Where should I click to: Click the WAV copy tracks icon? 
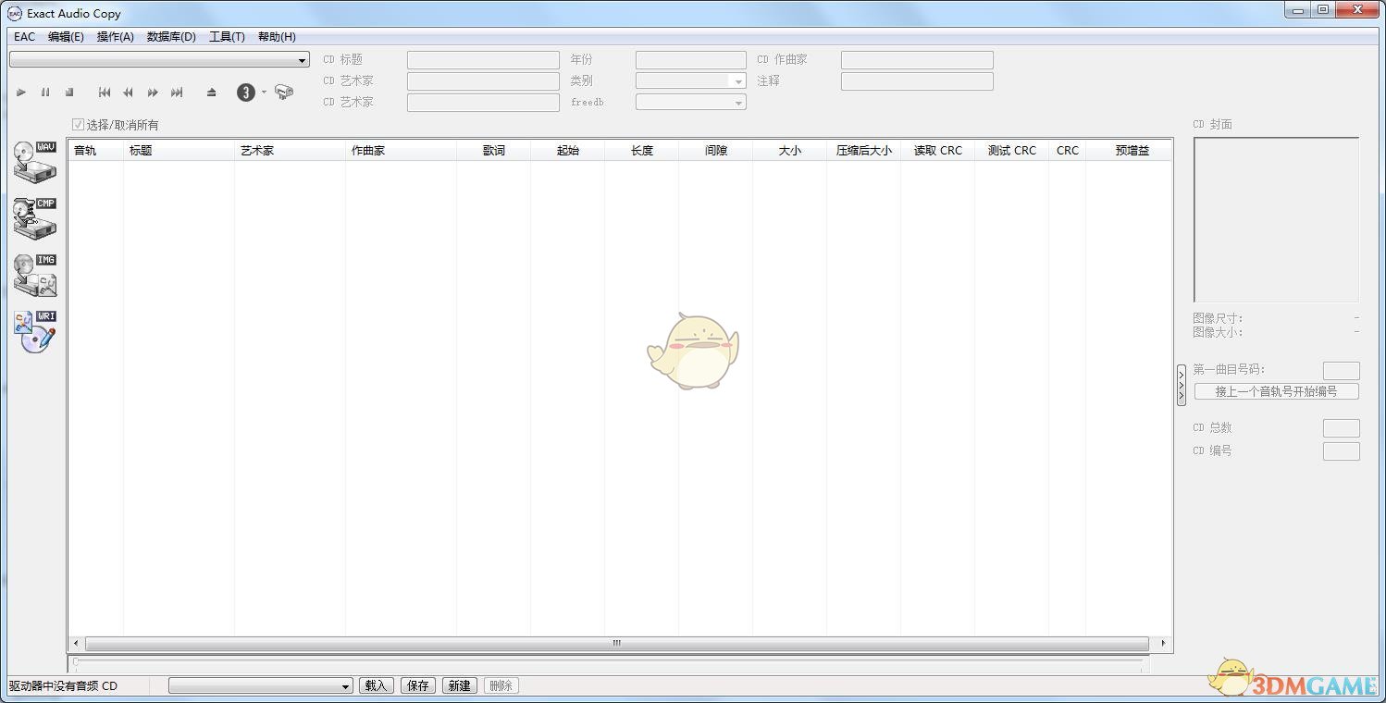(35, 163)
